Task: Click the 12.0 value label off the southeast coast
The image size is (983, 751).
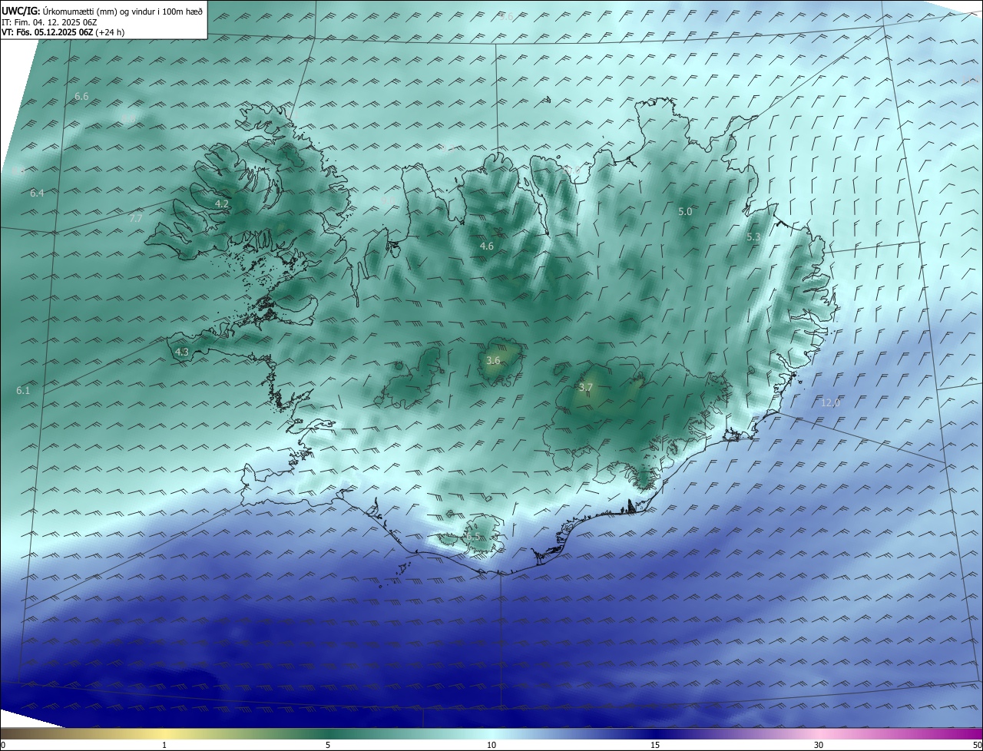Action: [x=831, y=403]
